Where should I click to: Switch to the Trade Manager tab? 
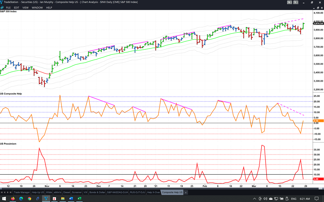22,193
